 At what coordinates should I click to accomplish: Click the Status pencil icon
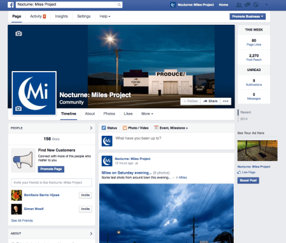point(104,128)
